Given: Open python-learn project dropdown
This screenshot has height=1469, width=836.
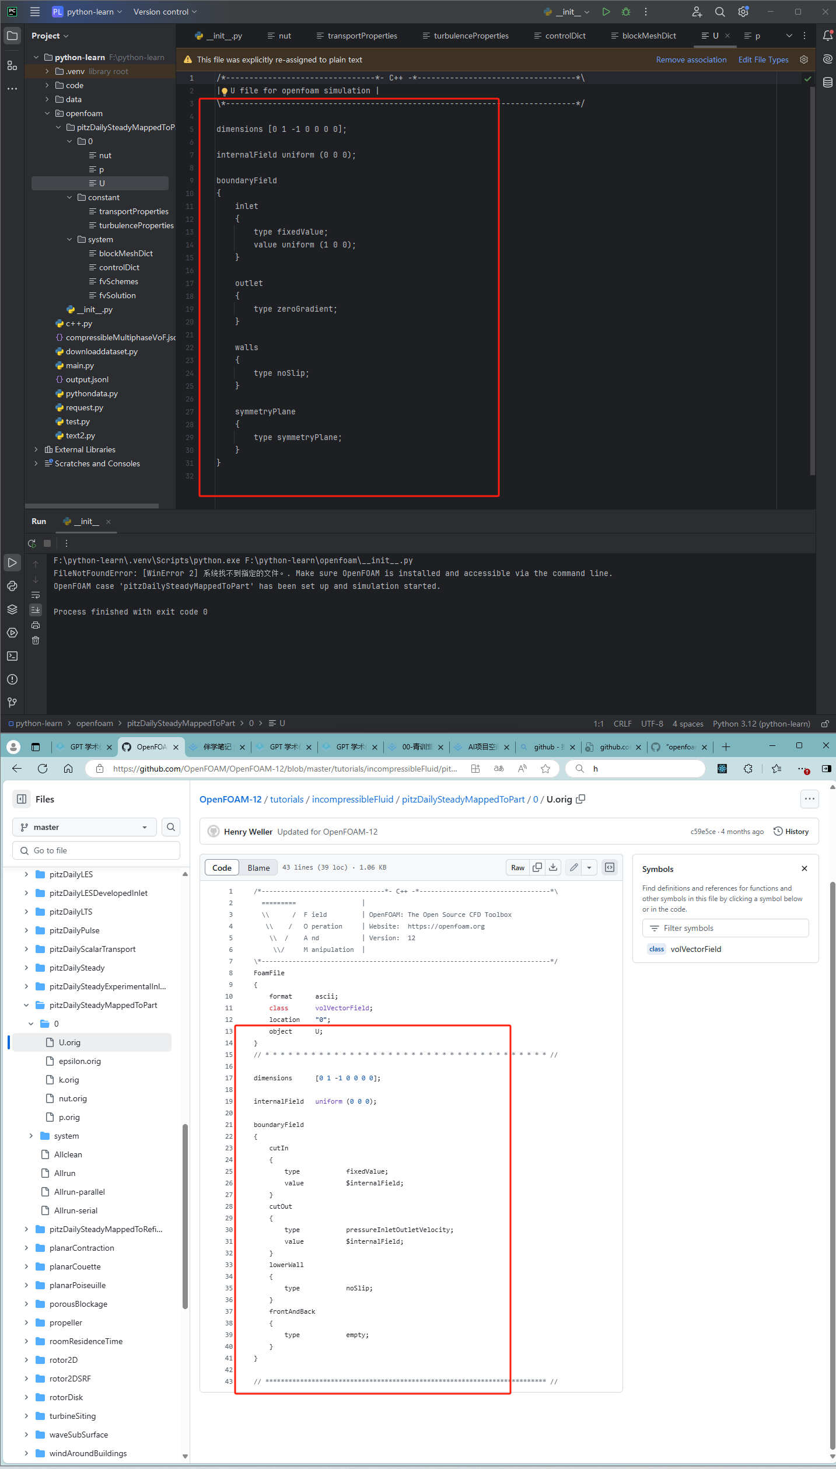Looking at the screenshot, I should [87, 12].
